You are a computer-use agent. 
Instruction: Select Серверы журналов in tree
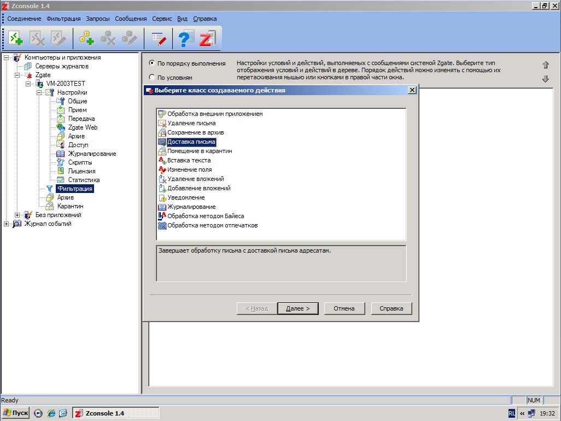tap(62, 66)
